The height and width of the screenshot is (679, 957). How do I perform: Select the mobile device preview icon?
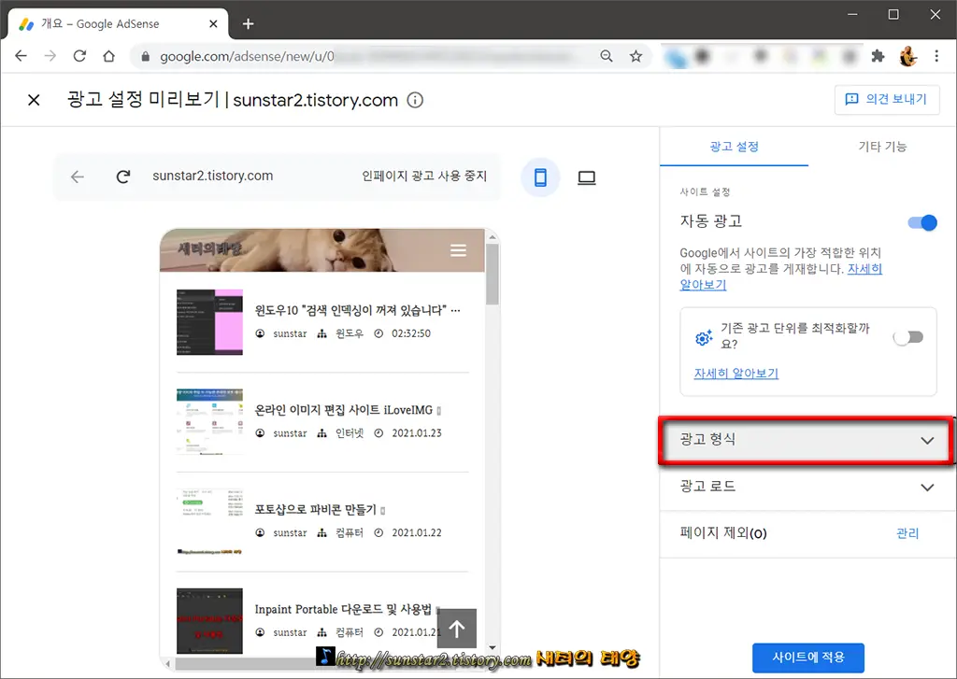pos(540,176)
